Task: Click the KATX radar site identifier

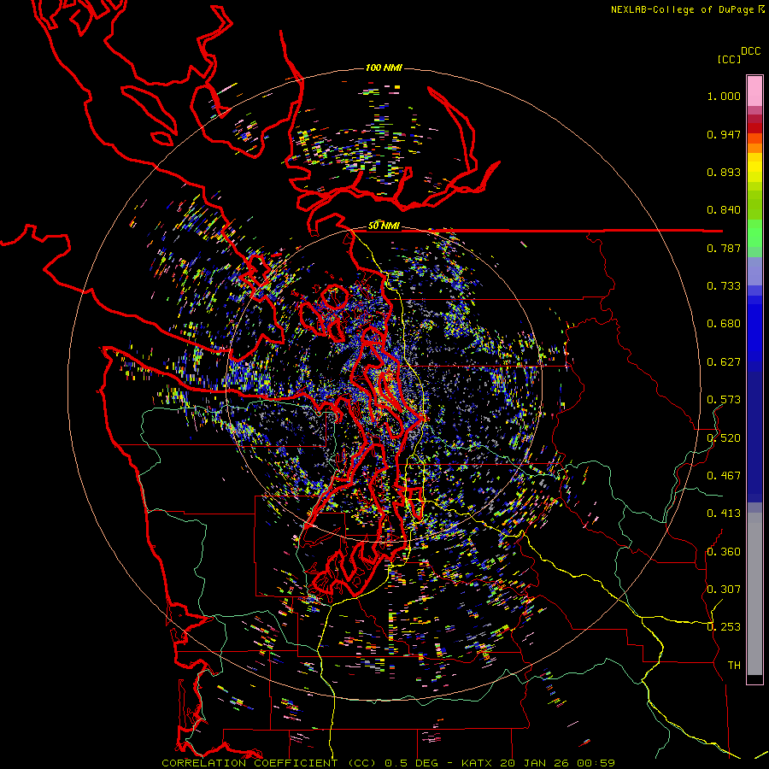Action: point(478,763)
